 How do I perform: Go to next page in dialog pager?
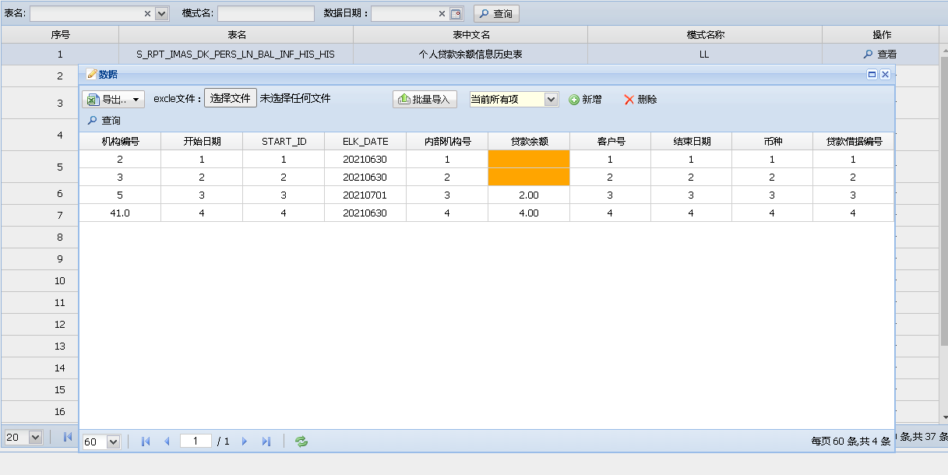tap(245, 442)
